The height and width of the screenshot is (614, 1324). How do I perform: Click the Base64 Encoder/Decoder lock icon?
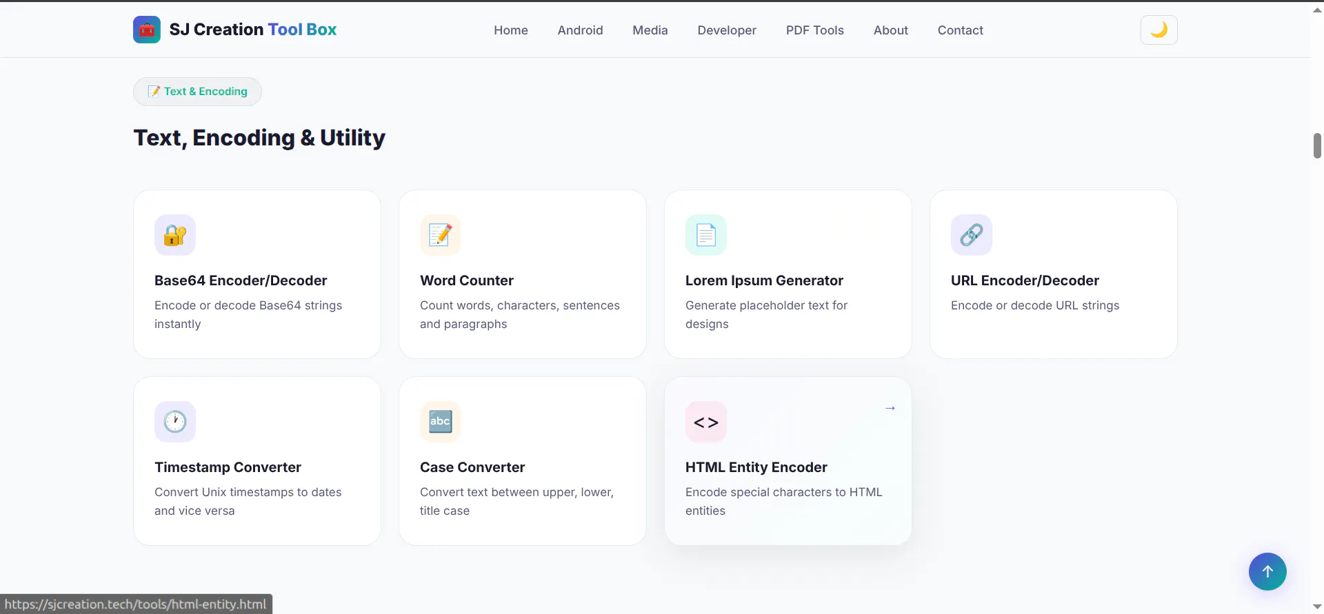click(x=175, y=235)
